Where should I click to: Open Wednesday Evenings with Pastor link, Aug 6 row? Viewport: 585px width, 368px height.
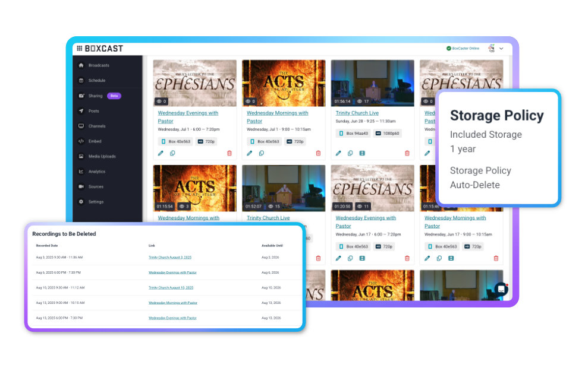172,272
